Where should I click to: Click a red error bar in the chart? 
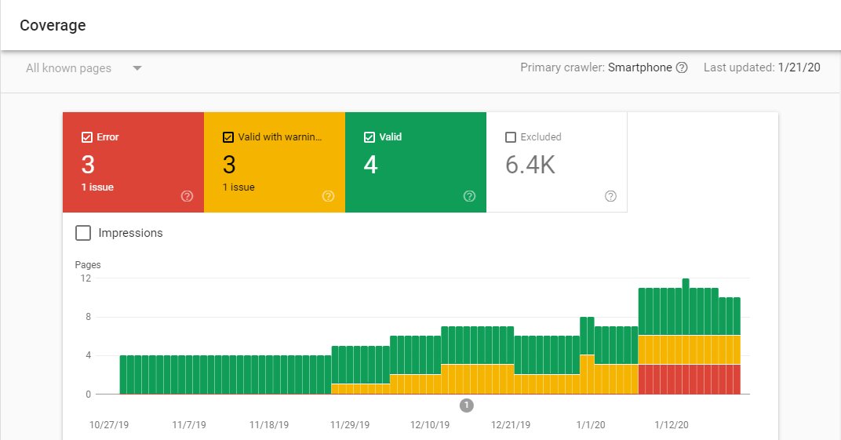pyautogui.click(x=690, y=380)
